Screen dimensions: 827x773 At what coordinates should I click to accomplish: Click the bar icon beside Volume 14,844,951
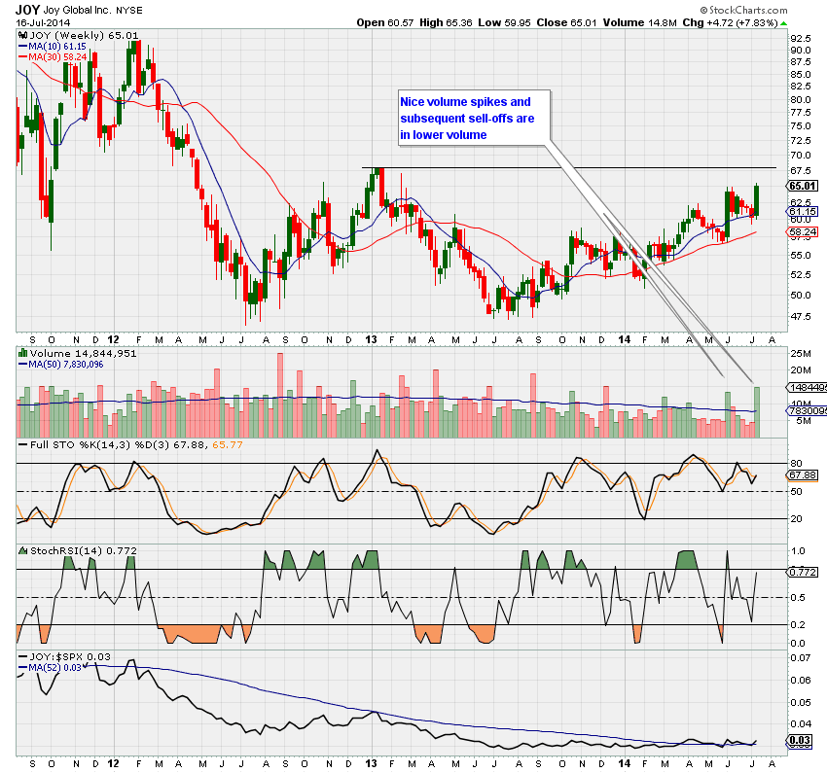tap(22, 353)
